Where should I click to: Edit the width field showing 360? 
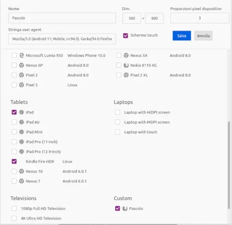(132, 18)
